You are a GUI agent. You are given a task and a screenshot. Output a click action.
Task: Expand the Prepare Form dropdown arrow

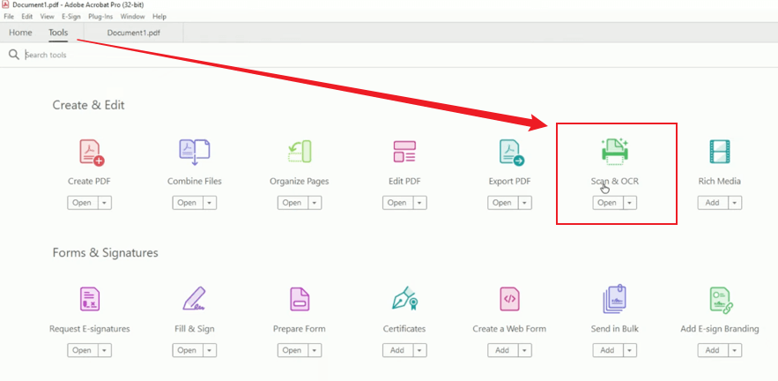pyautogui.click(x=315, y=350)
